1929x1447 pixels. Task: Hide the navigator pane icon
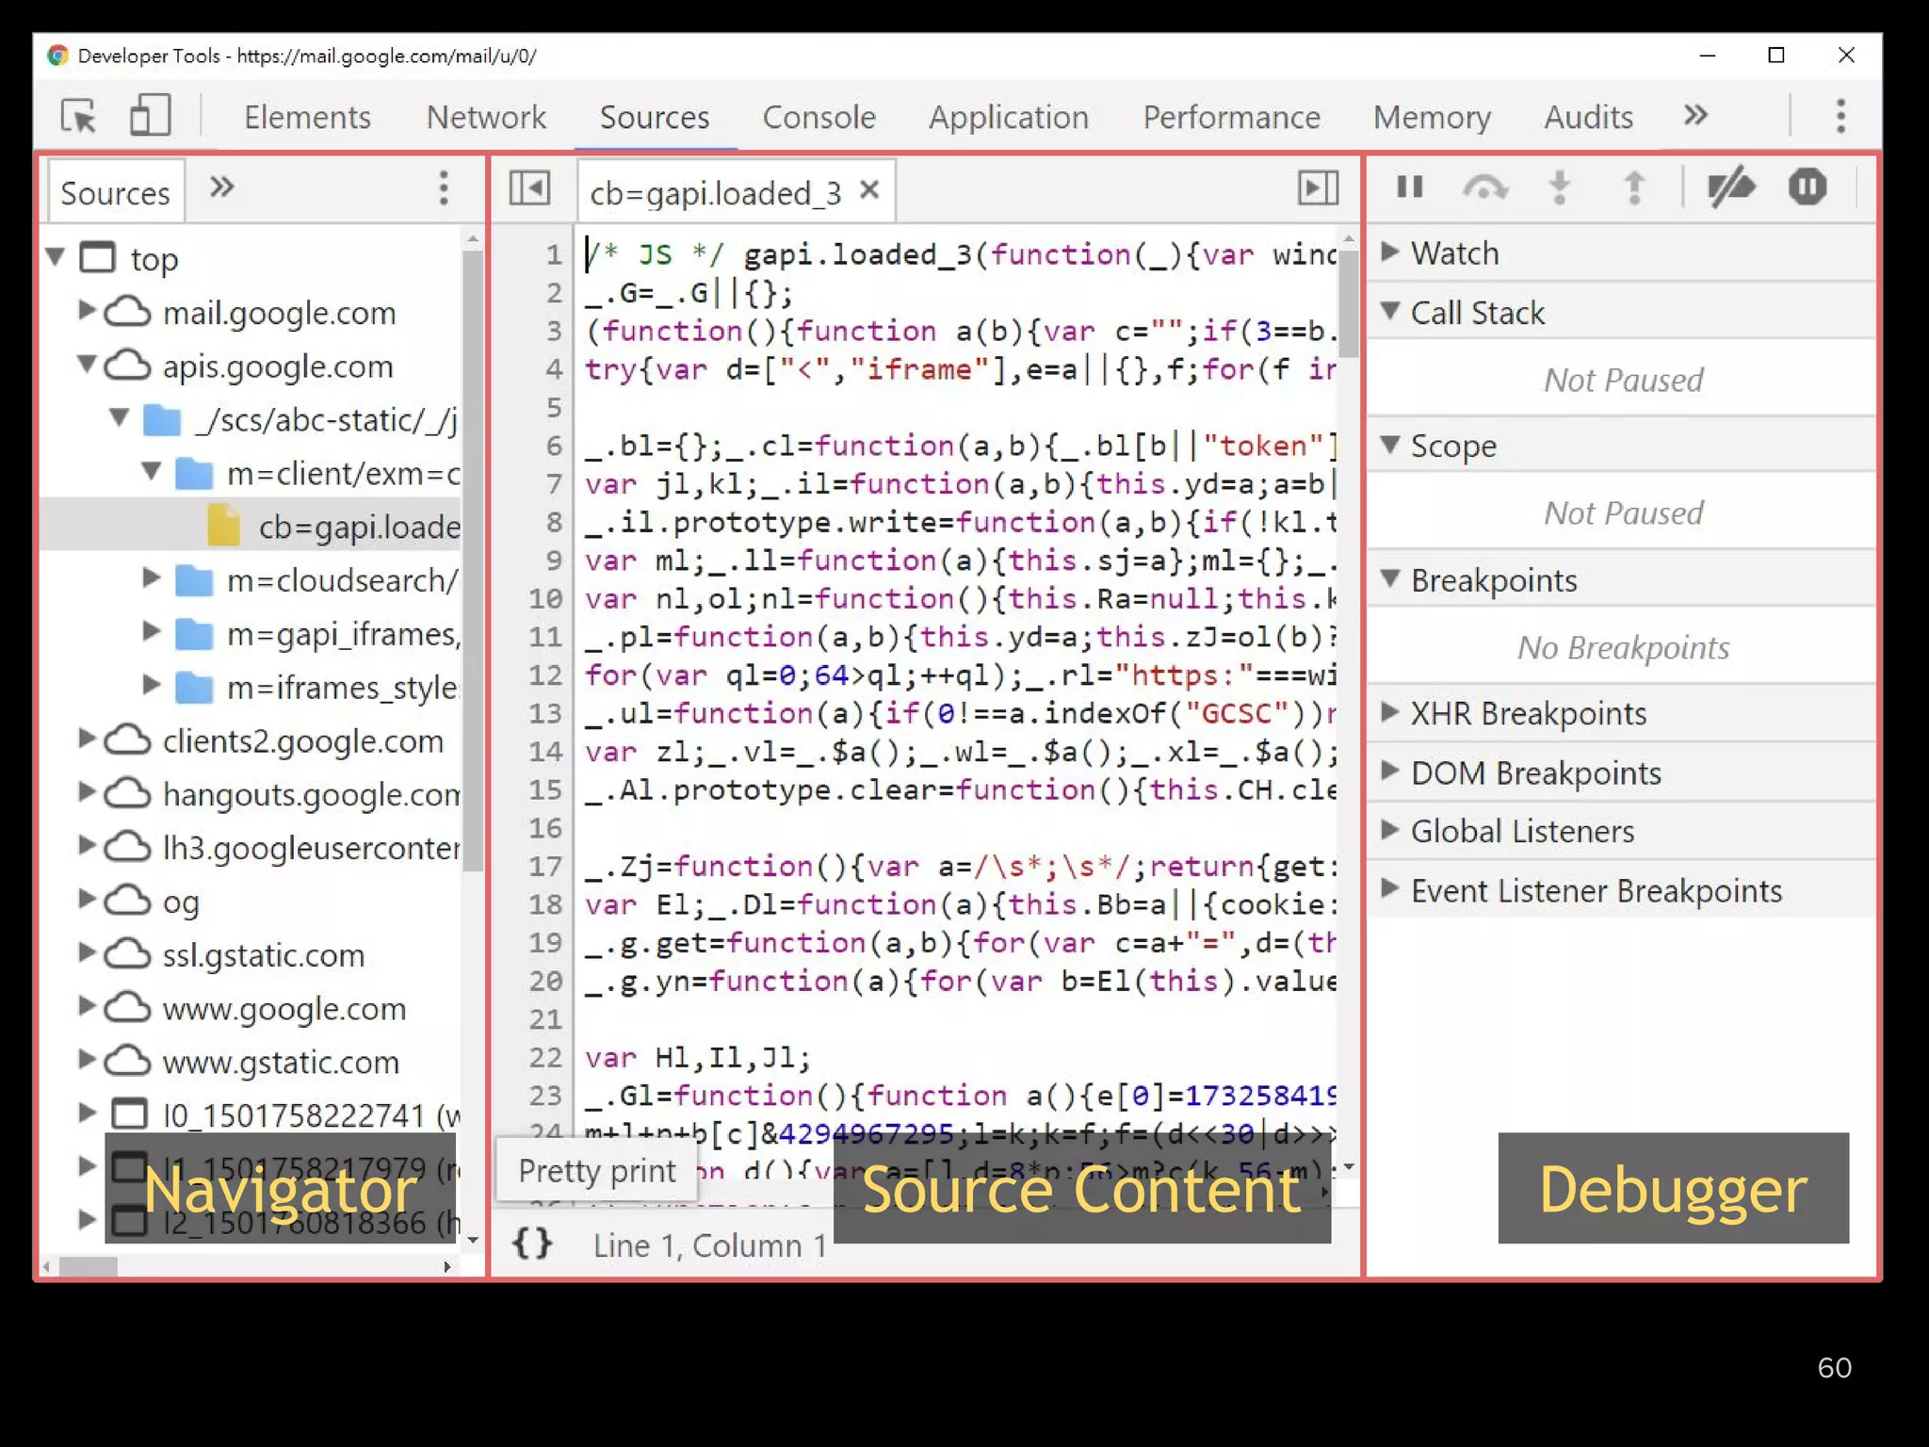pos(529,188)
